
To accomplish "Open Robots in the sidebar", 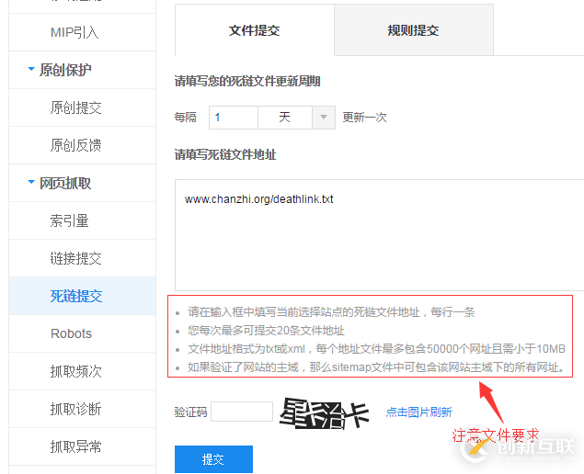I will [x=71, y=333].
